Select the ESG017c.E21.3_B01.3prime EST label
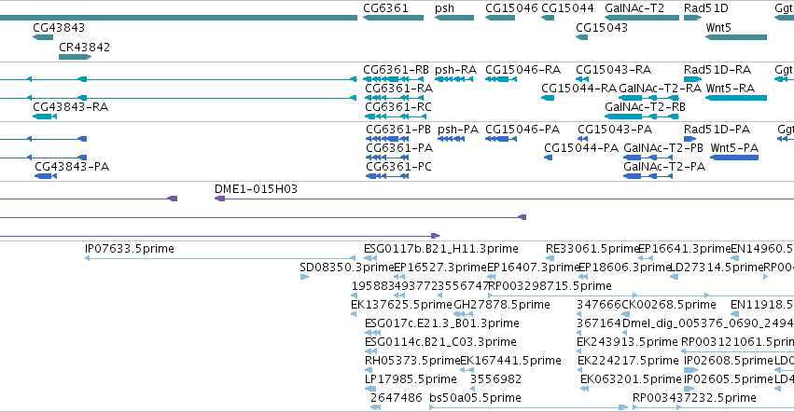794x412 pixels. (x=442, y=324)
